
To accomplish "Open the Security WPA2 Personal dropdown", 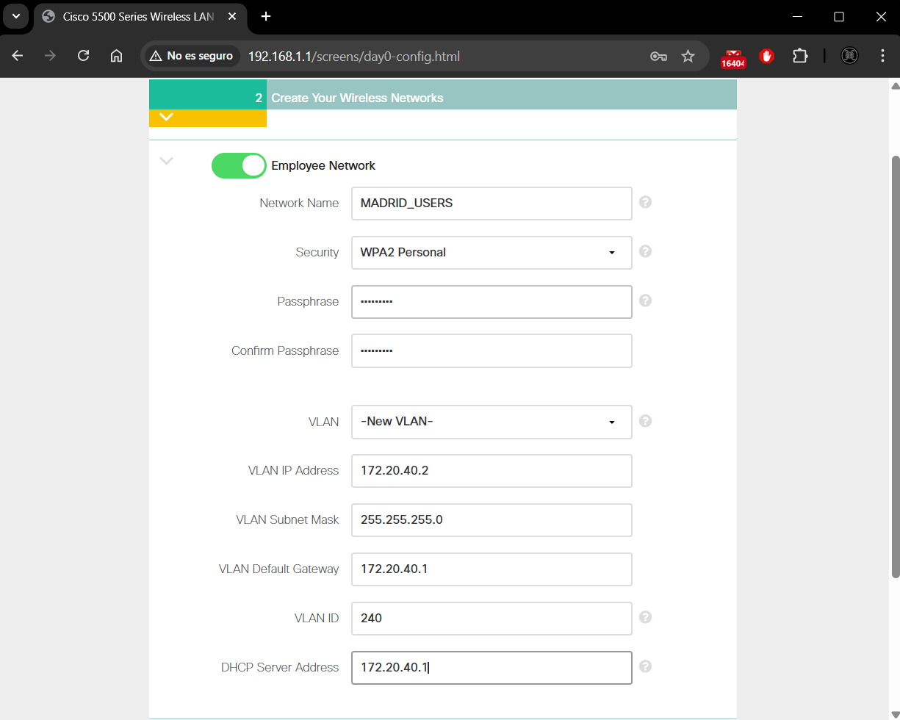I will point(492,253).
